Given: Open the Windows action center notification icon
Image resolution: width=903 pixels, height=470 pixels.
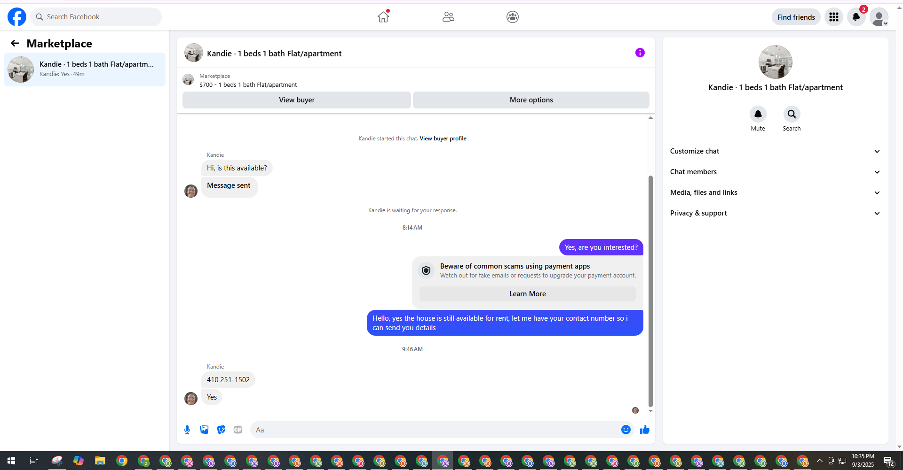Looking at the screenshot, I should (x=889, y=461).
